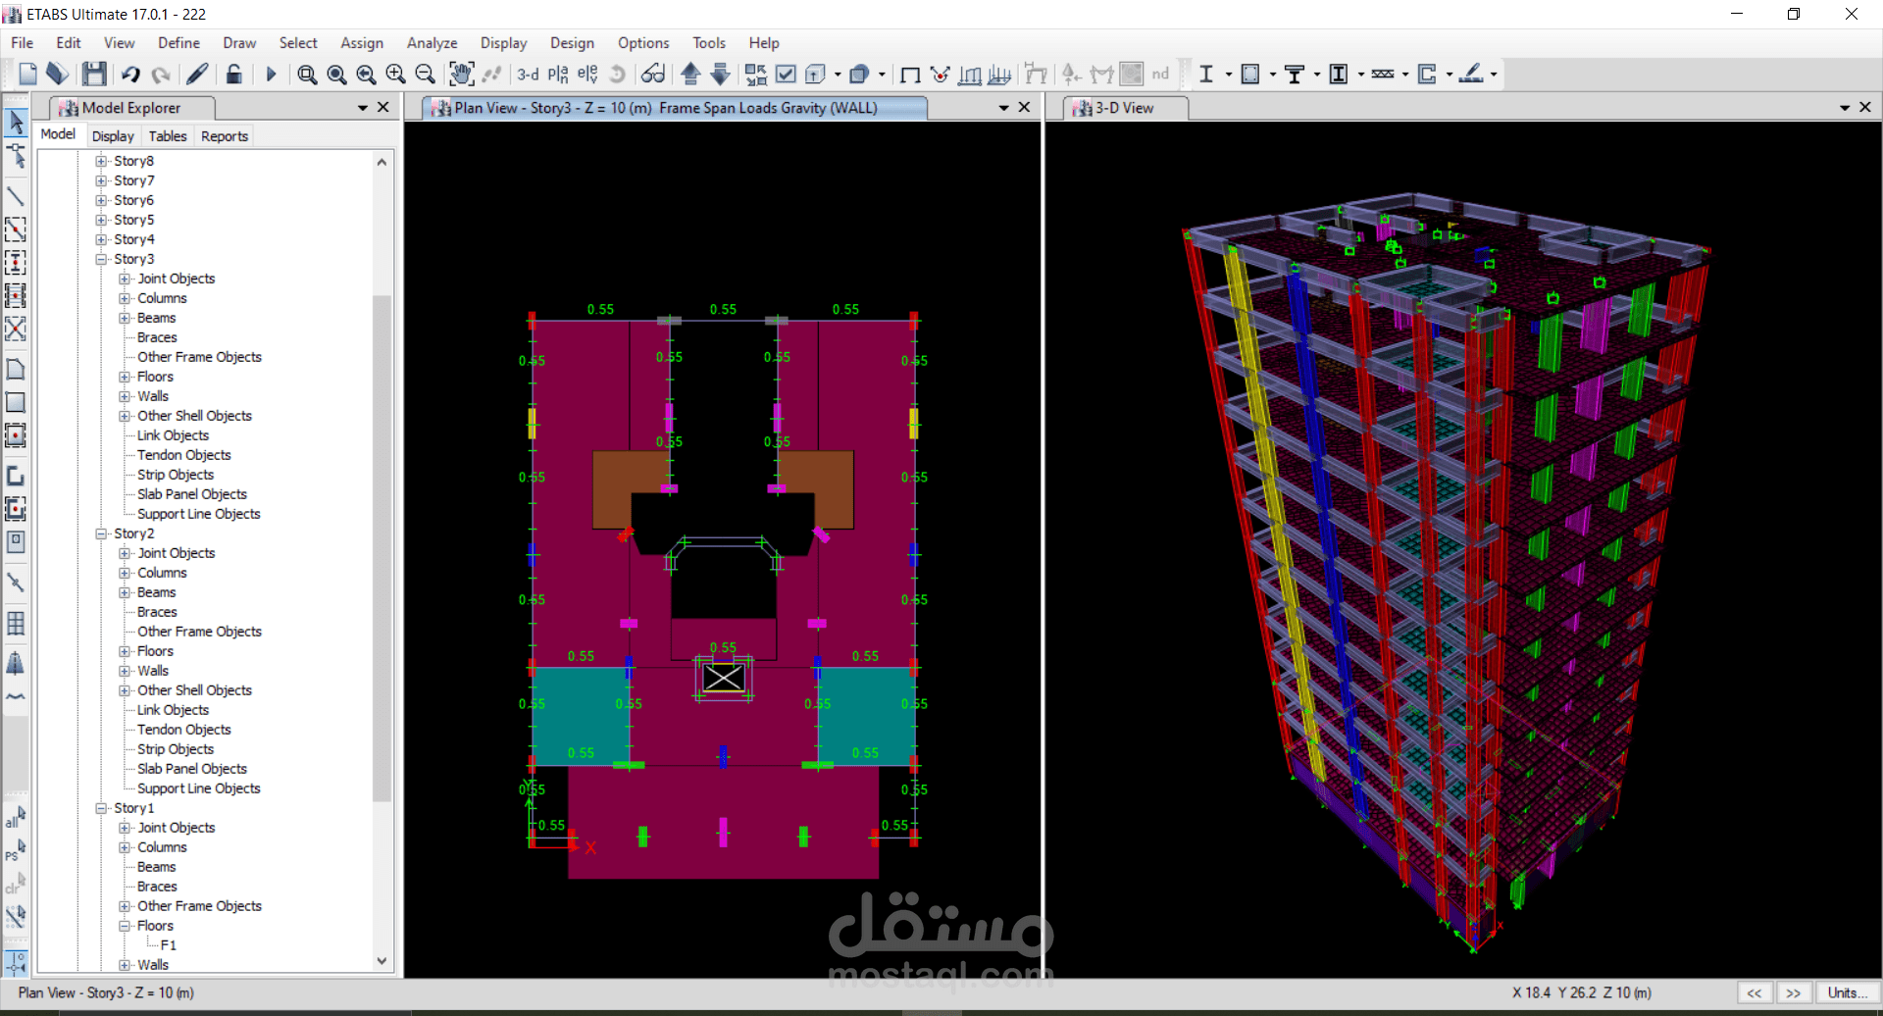Click the Zoom In (plus) magnifier
Image resolution: width=1883 pixels, height=1016 pixels.
click(395, 75)
